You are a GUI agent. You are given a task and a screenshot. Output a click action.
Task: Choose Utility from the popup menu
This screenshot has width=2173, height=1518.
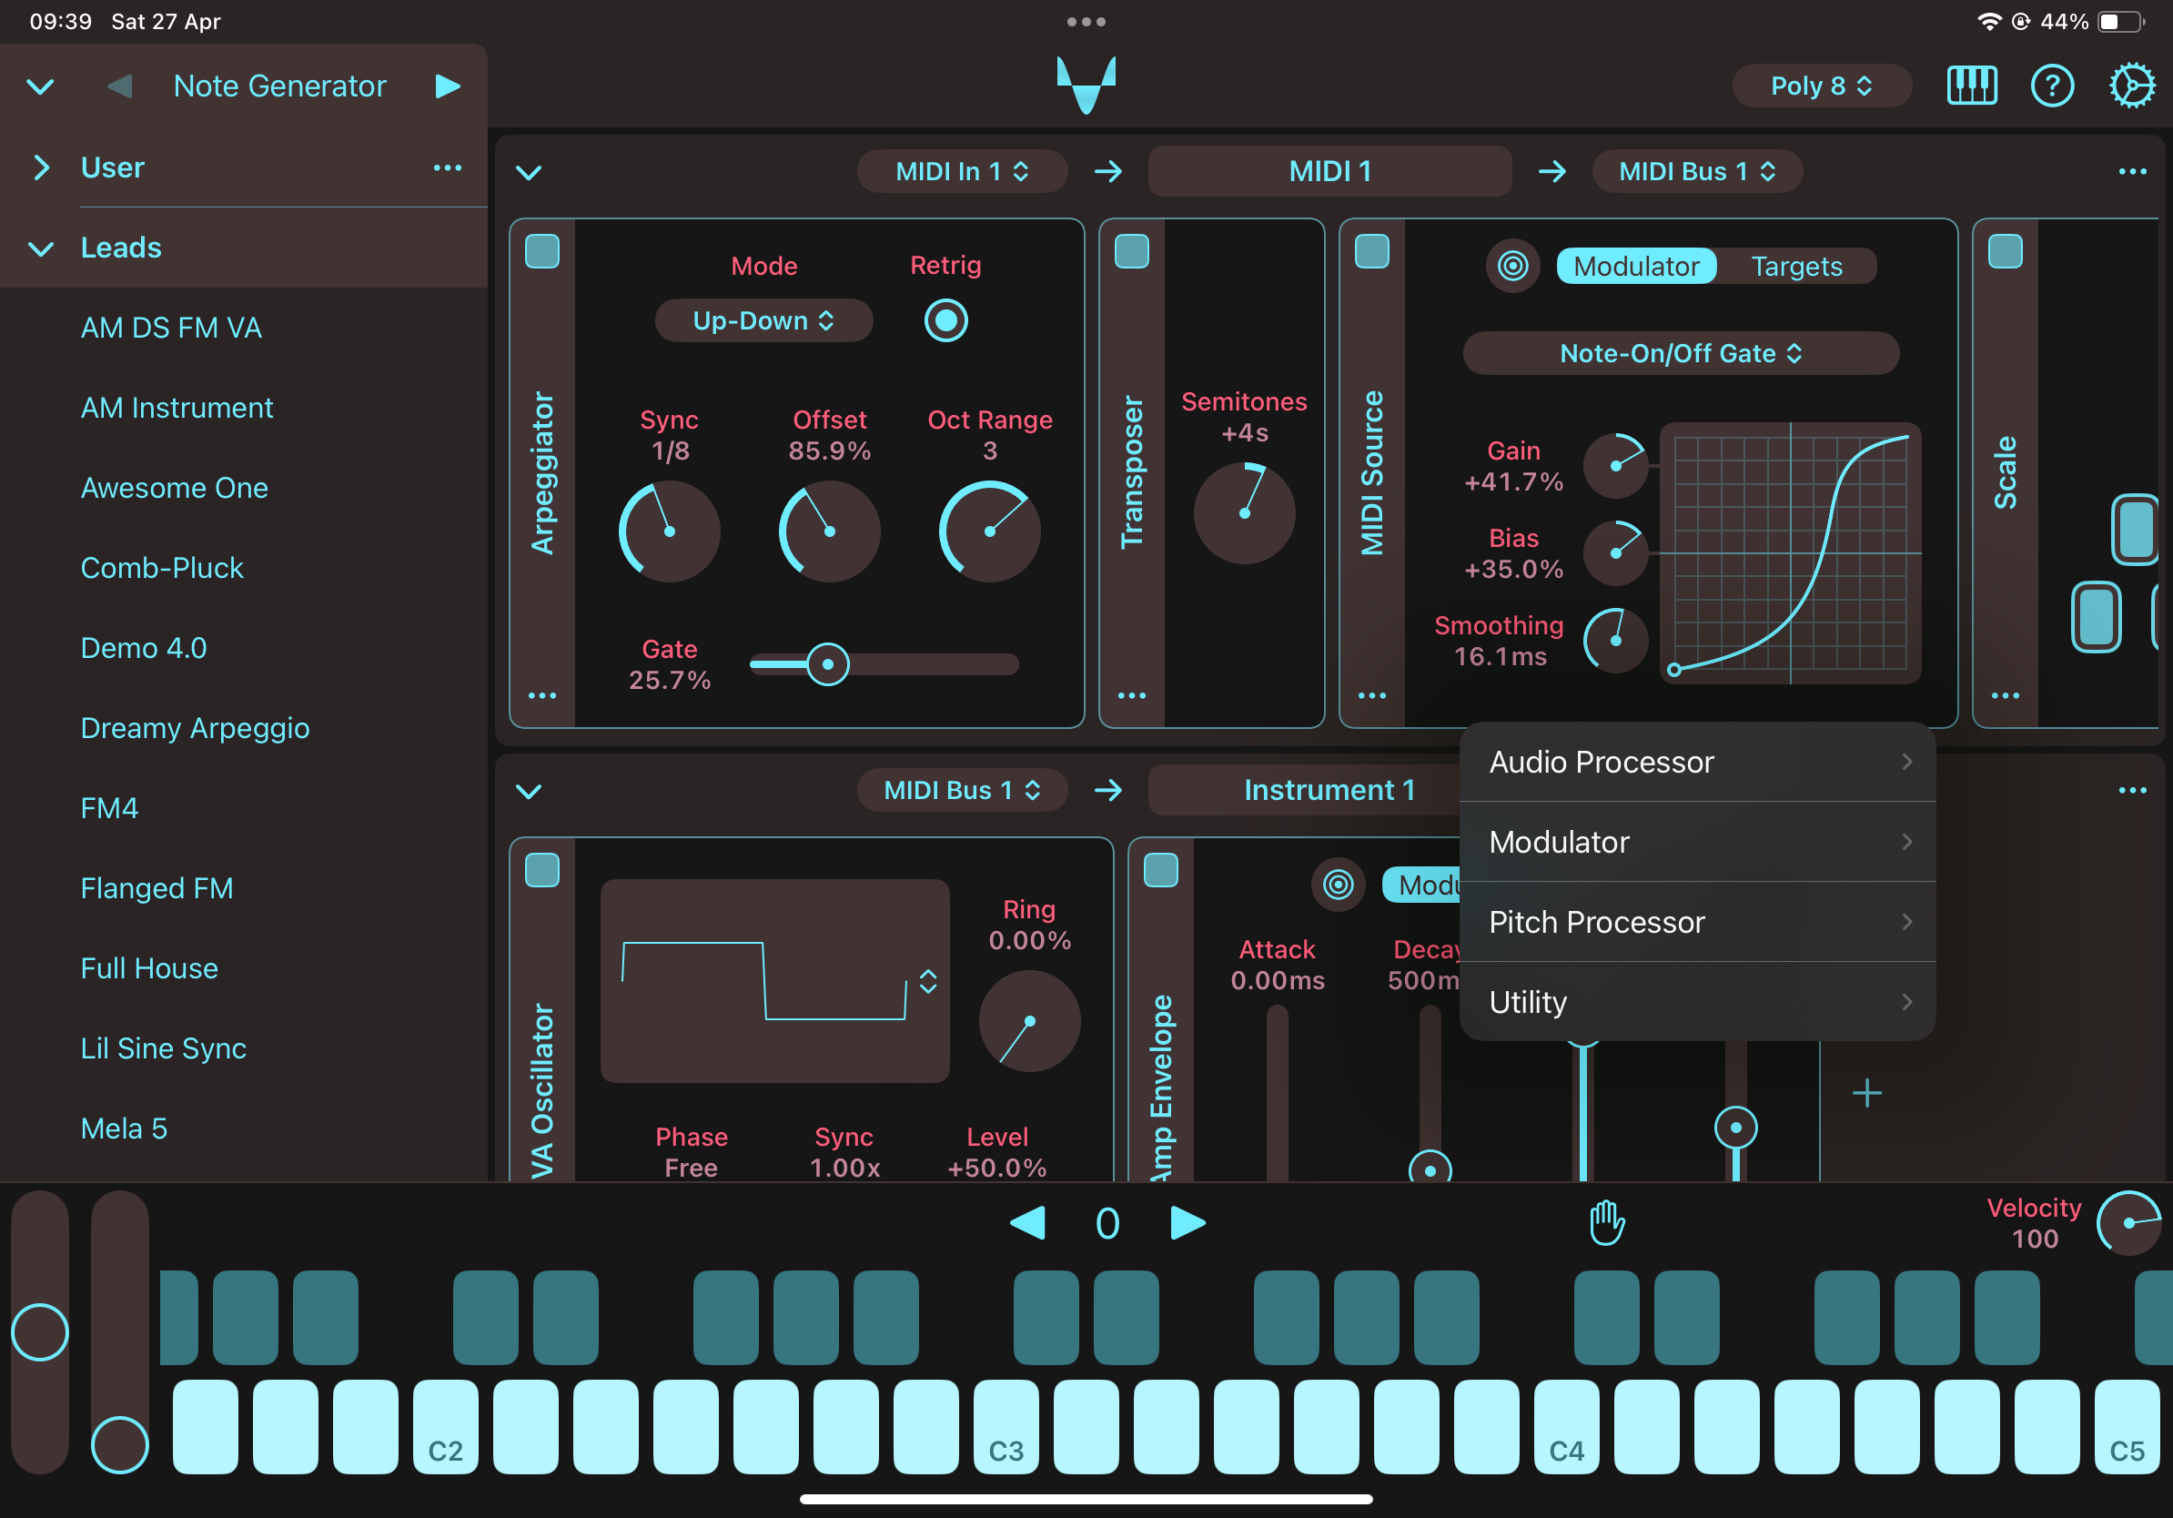(1697, 1002)
